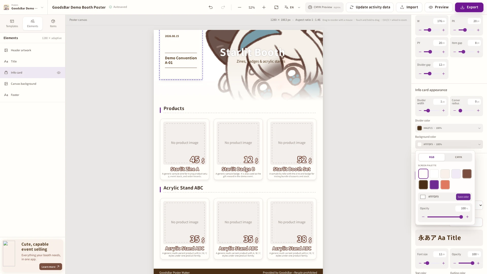Viewport: 487px width, 274px height.
Task: Select the Canvas background element
Action: (x=32, y=84)
